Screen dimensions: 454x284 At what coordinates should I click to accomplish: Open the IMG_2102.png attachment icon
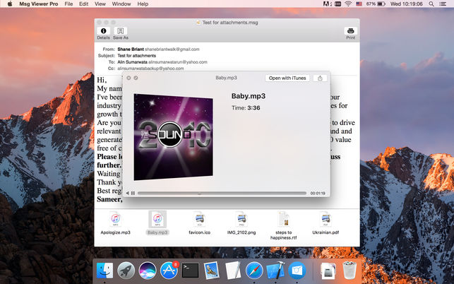(x=241, y=220)
